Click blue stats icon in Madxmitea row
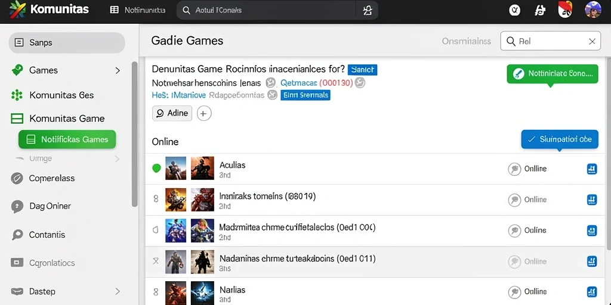 592,231
